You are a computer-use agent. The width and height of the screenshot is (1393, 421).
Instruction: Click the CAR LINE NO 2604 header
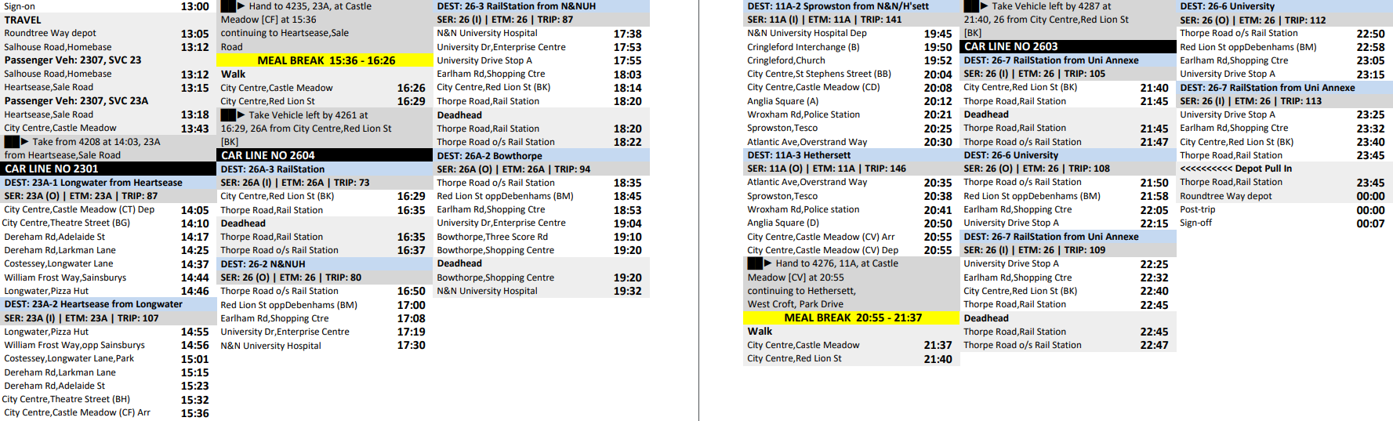[325, 155]
